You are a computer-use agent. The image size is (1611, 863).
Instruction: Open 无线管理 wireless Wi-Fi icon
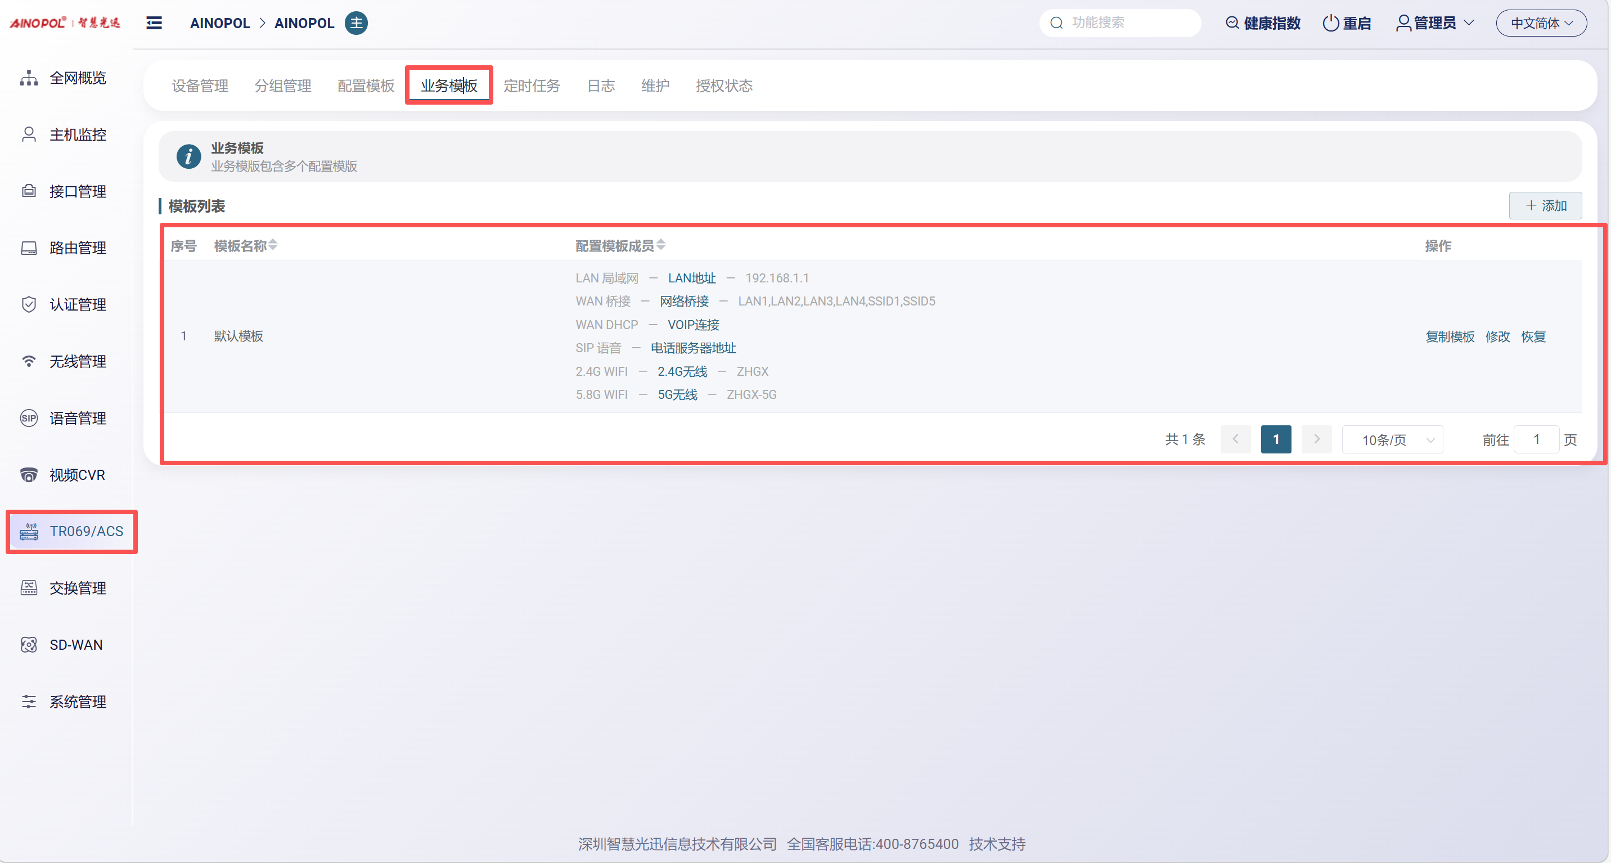pyautogui.click(x=29, y=362)
